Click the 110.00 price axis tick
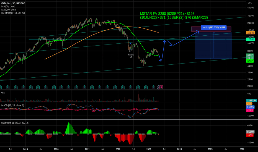This screenshot has width=258, height=152. pos(251,43)
